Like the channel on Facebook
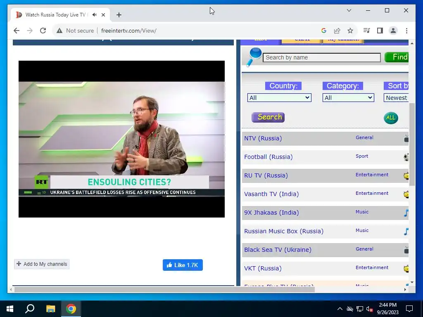The height and width of the screenshot is (317, 423). 183,265
